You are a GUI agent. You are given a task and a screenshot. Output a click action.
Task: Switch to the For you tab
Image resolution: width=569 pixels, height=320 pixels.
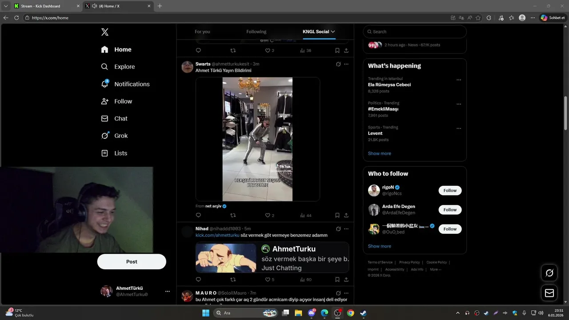point(202,32)
